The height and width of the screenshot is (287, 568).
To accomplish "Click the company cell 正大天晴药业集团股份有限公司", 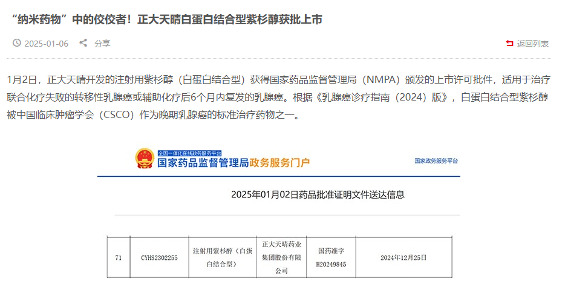I will (x=281, y=258).
